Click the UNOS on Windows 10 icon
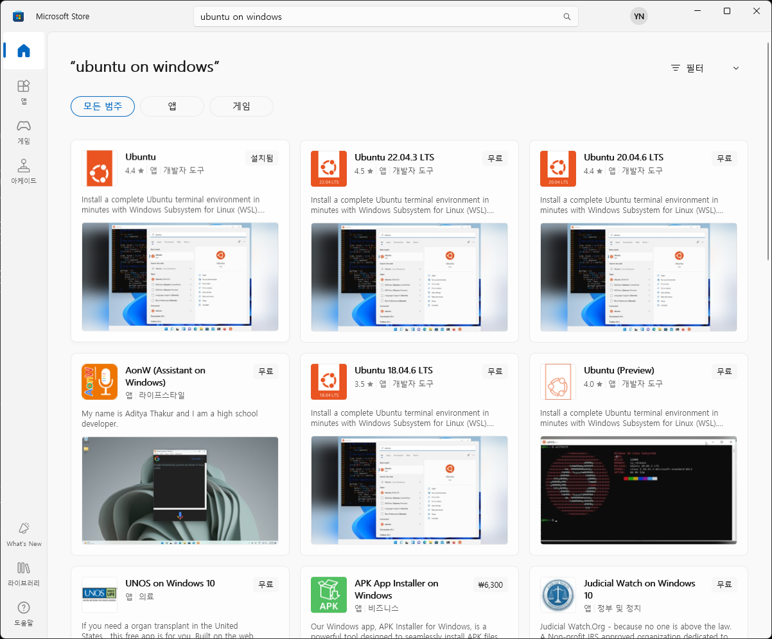This screenshot has height=639, width=772. pyautogui.click(x=100, y=595)
